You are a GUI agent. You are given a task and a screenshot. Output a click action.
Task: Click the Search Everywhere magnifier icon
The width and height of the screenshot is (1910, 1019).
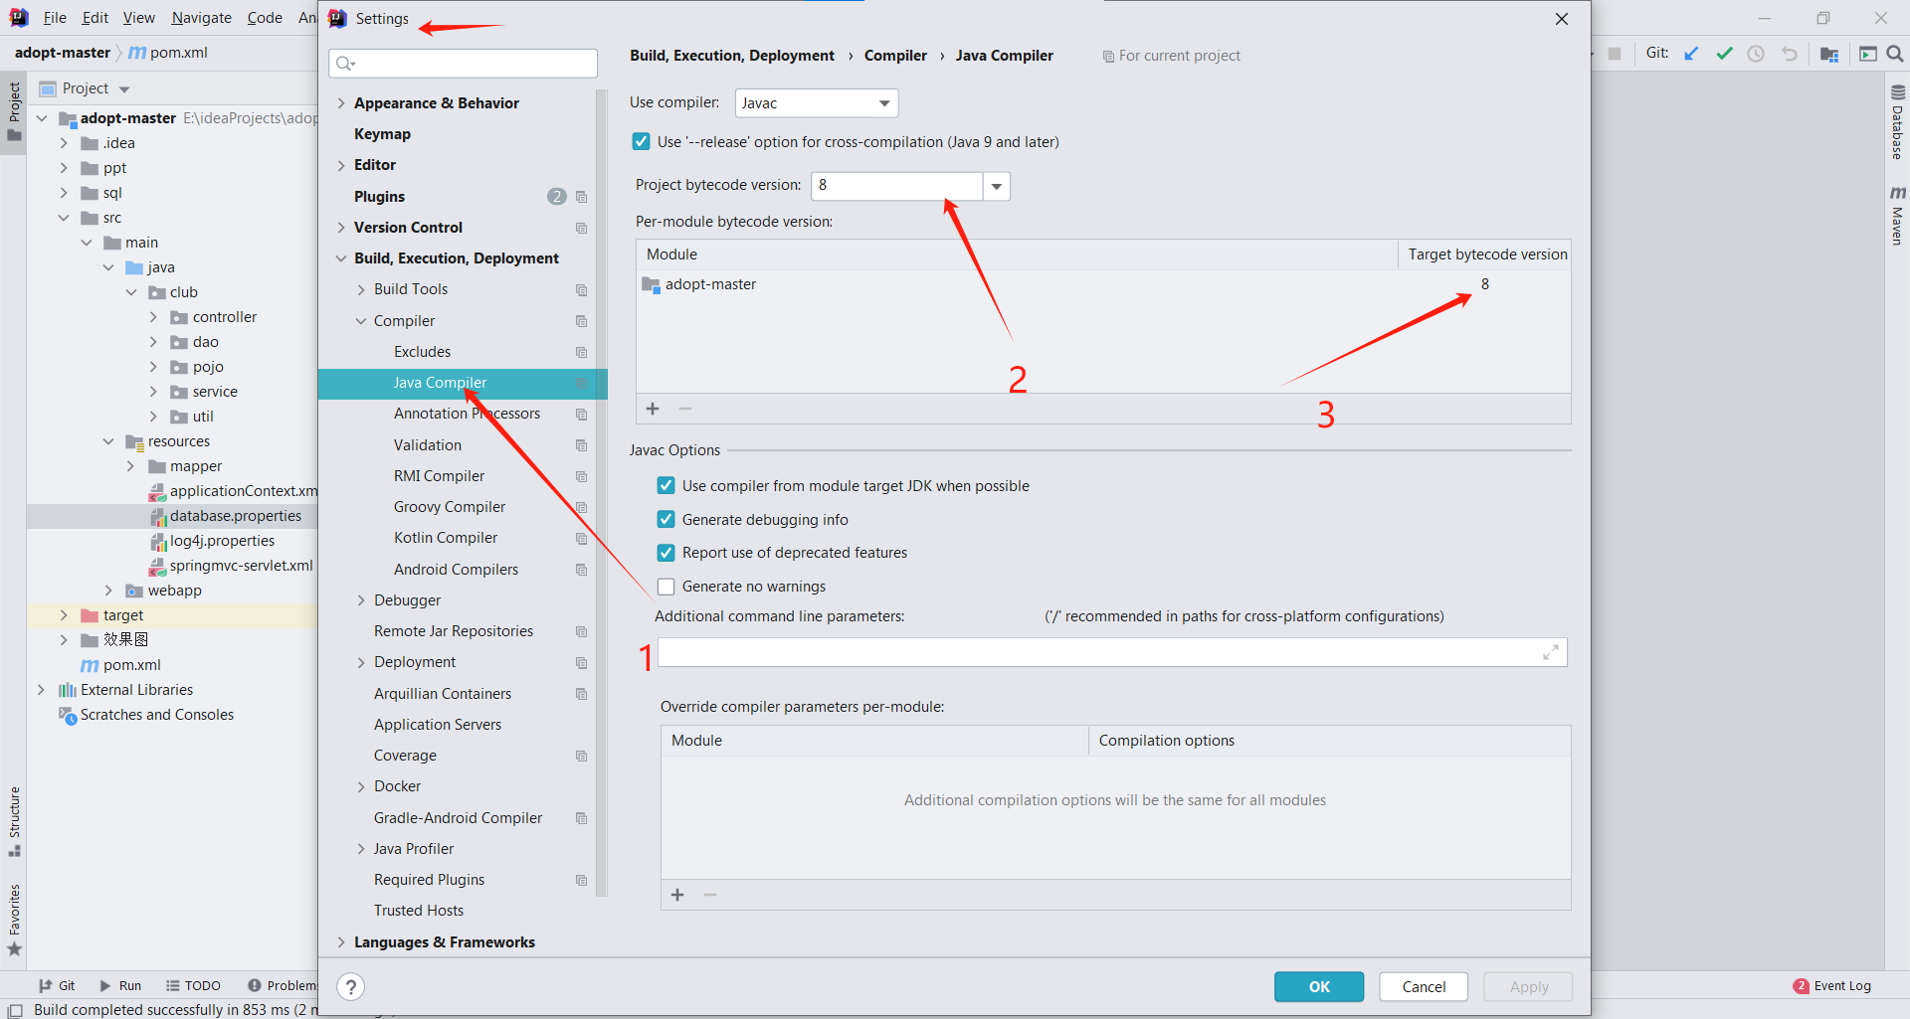1895,54
